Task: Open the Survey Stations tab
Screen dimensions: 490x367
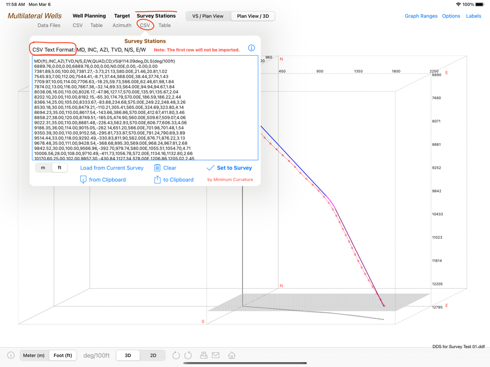Action: (156, 16)
